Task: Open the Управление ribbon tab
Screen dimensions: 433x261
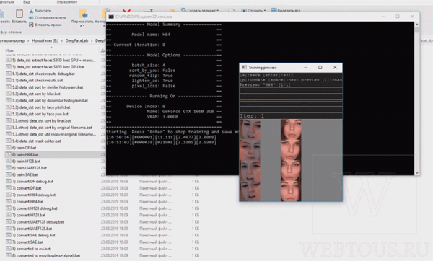Action: (x=67, y=2)
